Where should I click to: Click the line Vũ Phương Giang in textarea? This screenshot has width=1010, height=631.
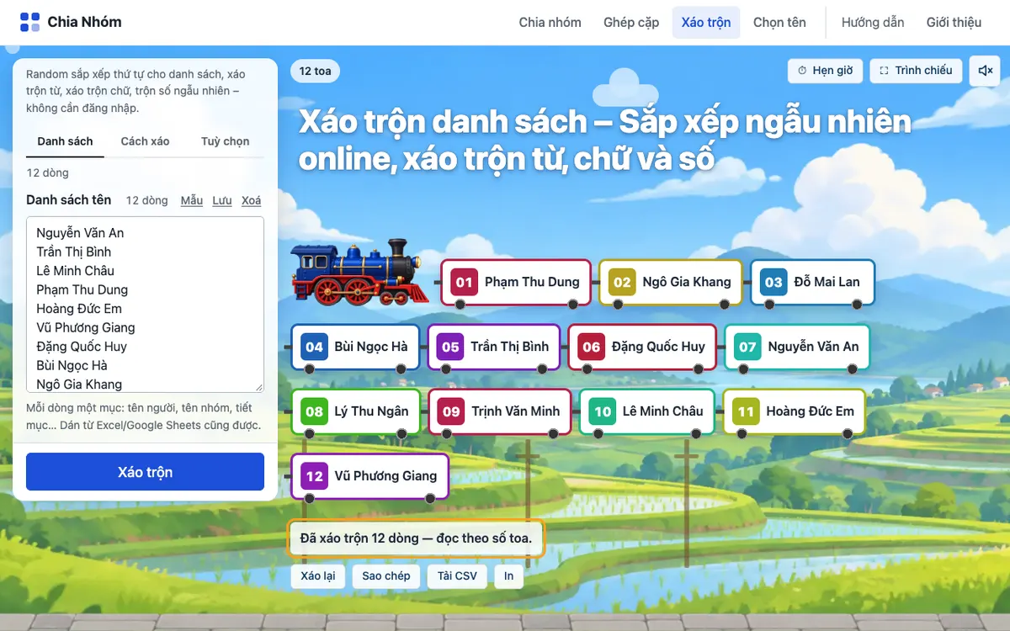coord(86,327)
